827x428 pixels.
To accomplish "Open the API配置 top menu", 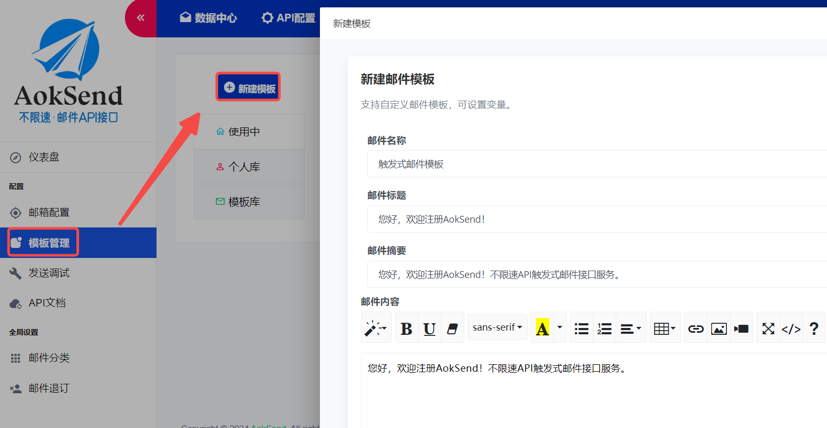I will (x=289, y=18).
